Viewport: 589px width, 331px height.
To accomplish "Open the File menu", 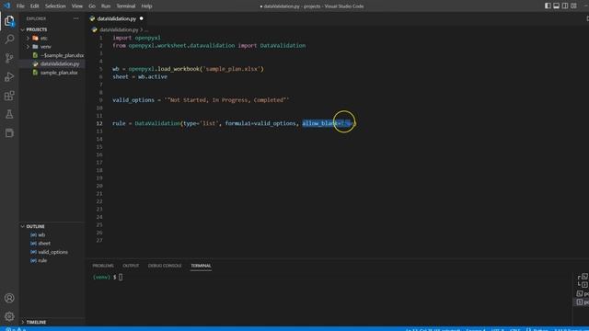I will coord(20,6).
